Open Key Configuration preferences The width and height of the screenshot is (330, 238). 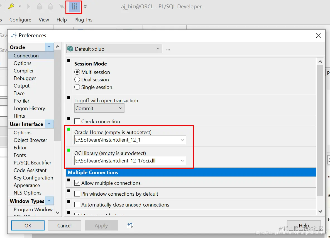click(33, 178)
